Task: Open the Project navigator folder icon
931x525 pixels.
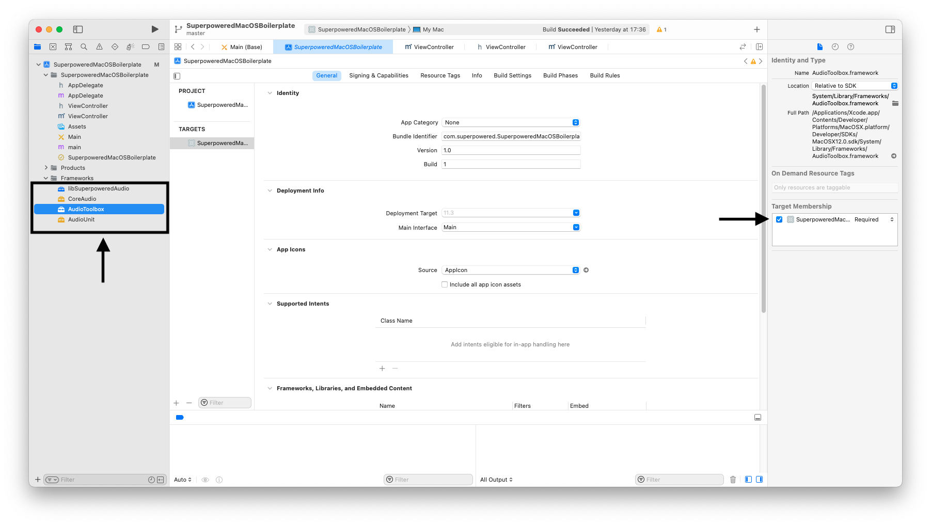Action: pyautogui.click(x=38, y=47)
